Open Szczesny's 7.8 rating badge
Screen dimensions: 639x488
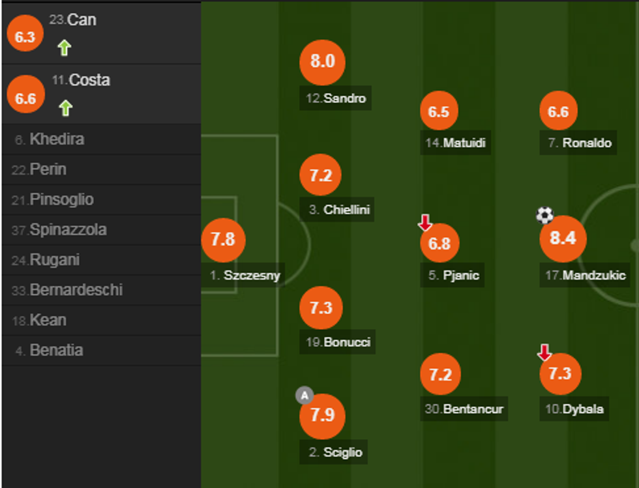(x=224, y=239)
